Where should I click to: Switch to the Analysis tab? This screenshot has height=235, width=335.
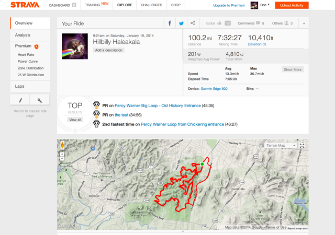coord(23,35)
